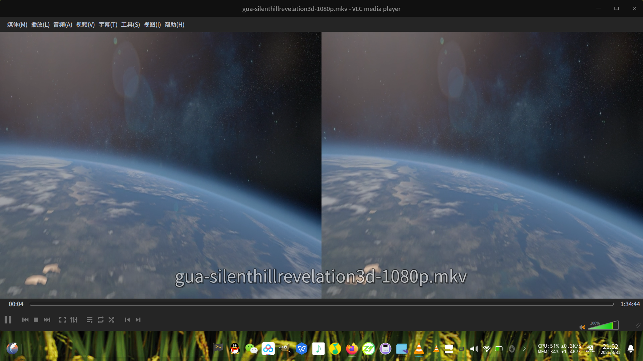643x361 pixels.
Task: Jump to previous chapter button
Action: pyautogui.click(x=127, y=320)
